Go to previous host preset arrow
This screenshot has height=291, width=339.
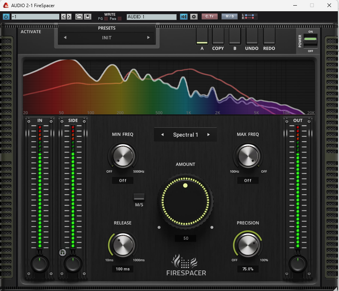pyautogui.click(x=63, y=16)
